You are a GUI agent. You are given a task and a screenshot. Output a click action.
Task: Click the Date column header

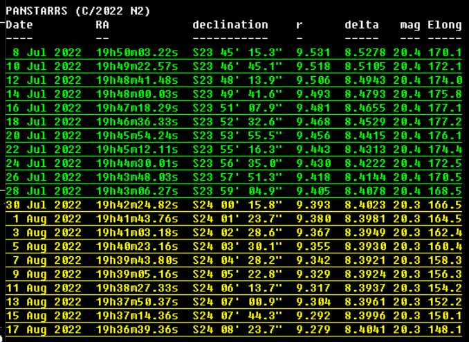(x=19, y=25)
